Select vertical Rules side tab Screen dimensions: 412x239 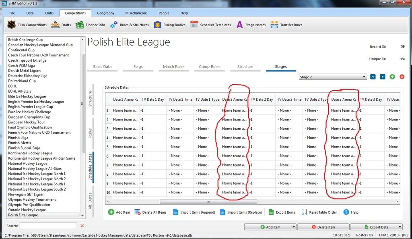[x=90, y=133]
